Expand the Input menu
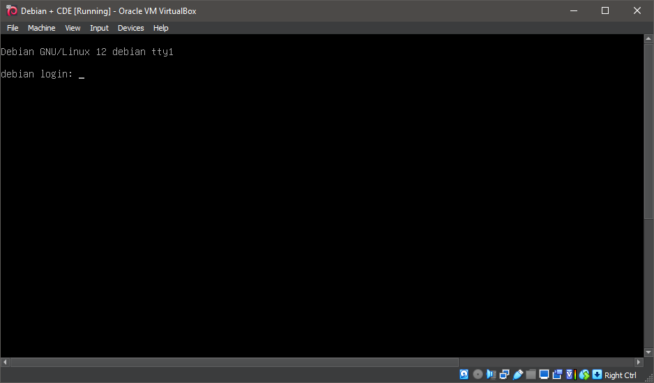This screenshot has width=654, height=383. click(99, 28)
